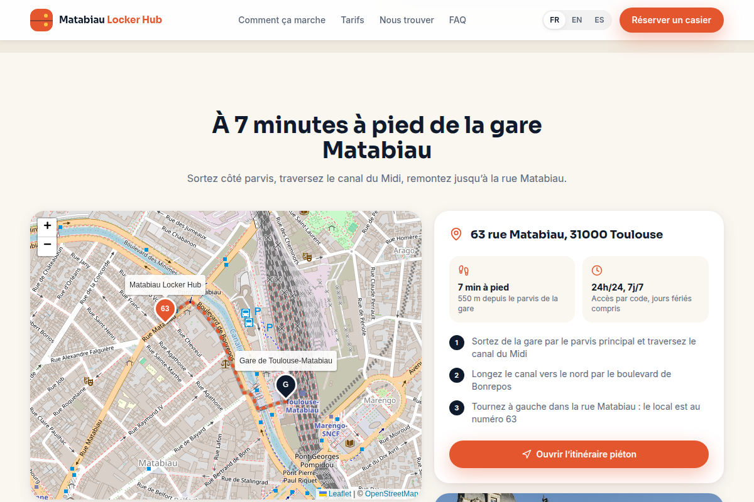Viewport: 754px width, 502px height.
Task: Click the step 3 numbered badge
Action: 457,408
